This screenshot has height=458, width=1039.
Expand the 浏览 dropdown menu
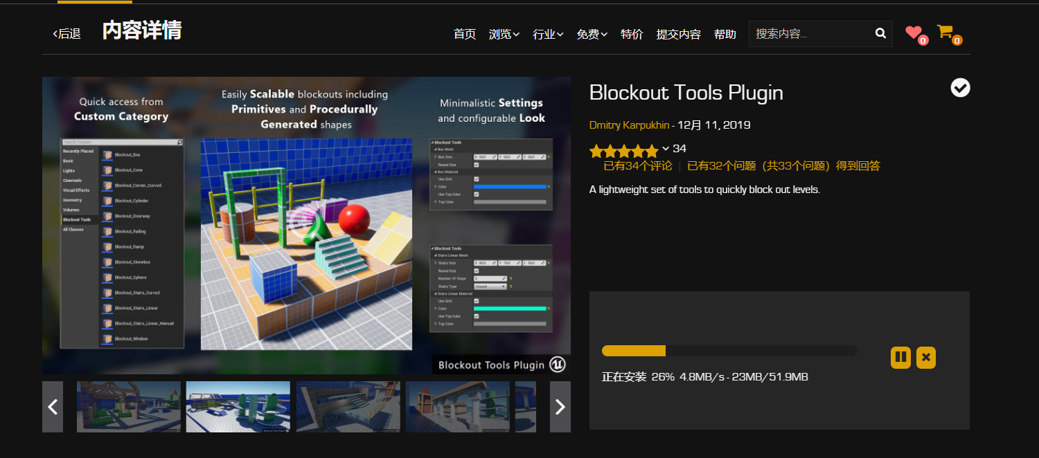tap(504, 34)
